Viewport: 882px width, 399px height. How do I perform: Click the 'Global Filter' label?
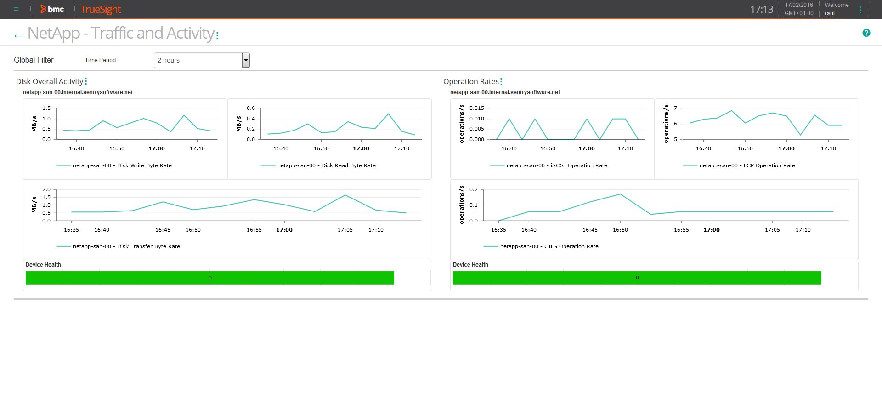coord(34,60)
